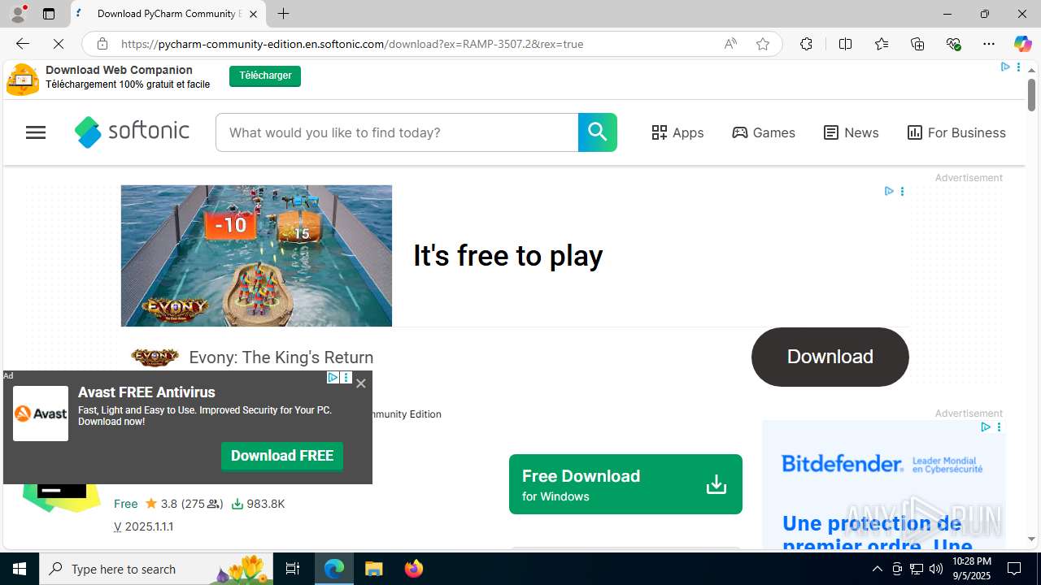
Task: Go to Softonic home via logo
Action: [132, 132]
